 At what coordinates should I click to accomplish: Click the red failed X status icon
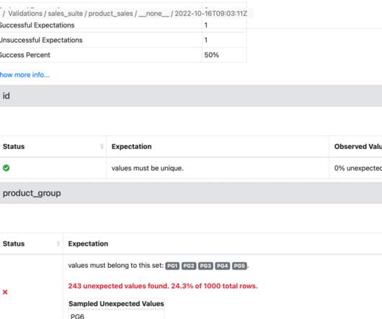[5, 292]
